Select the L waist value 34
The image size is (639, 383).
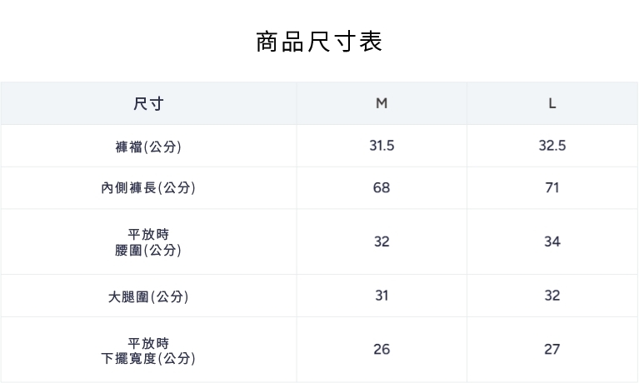click(552, 241)
